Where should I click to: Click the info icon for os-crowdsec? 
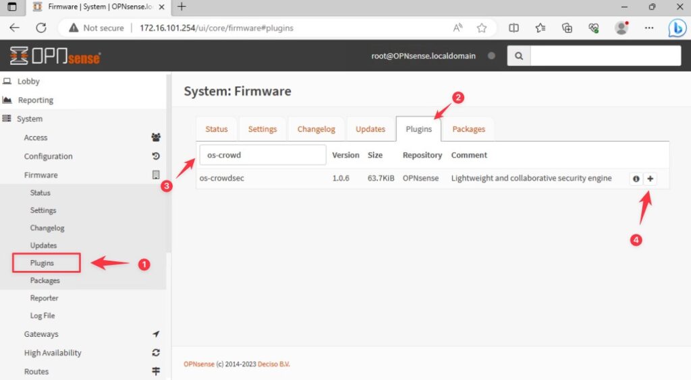[x=636, y=179]
